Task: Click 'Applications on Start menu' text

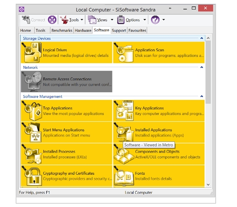Action: tap(66, 135)
